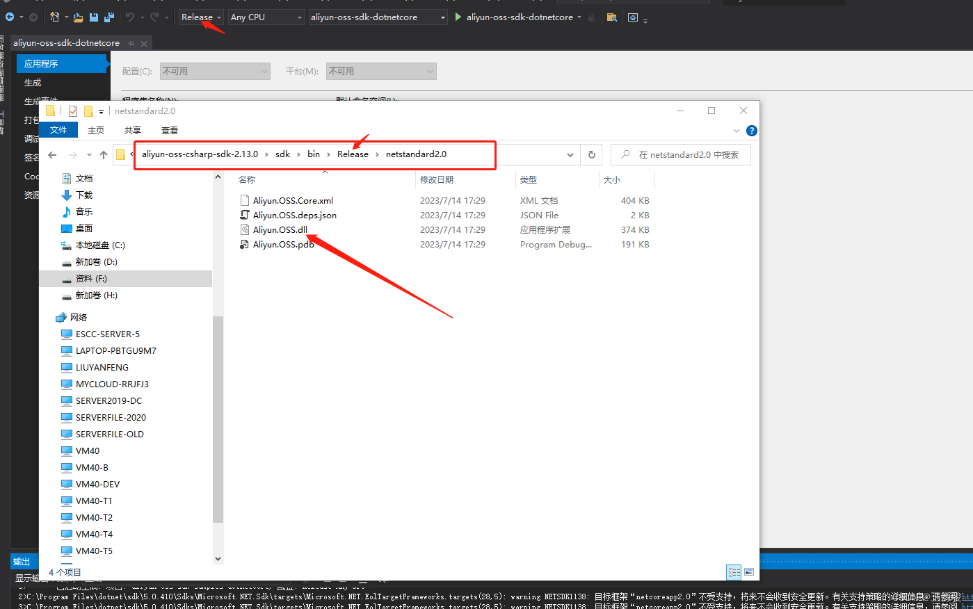Click the bin breadcrumb segment
Image resolution: width=973 pixels, height=609 pixels.
click(x=314, y=154)
